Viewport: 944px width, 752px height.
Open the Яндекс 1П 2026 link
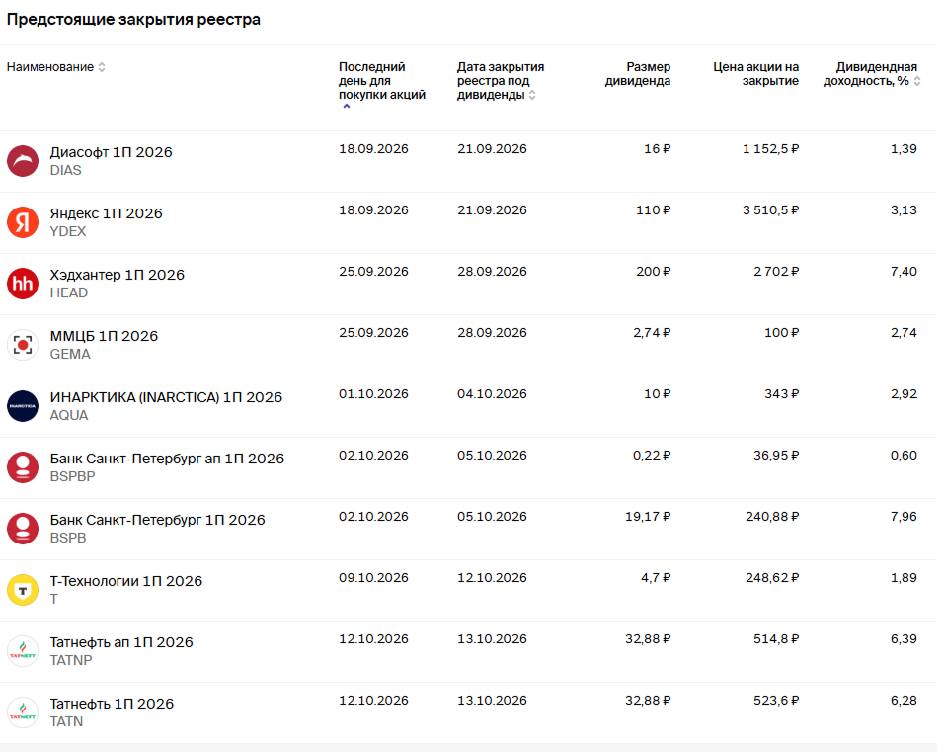click(106, 213)
